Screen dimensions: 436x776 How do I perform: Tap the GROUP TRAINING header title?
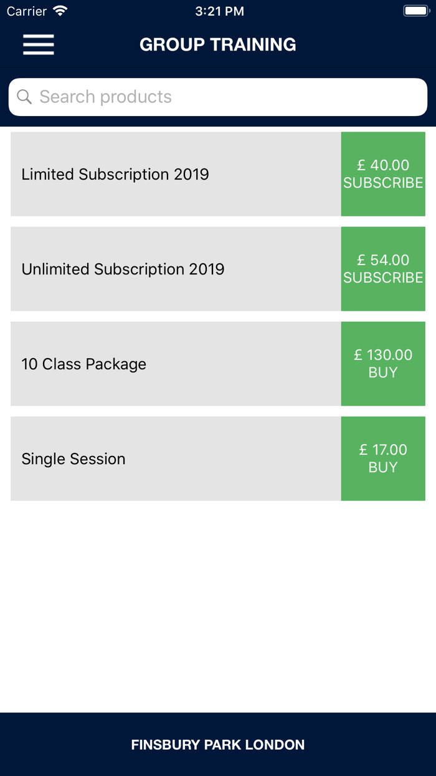point(218,45)
